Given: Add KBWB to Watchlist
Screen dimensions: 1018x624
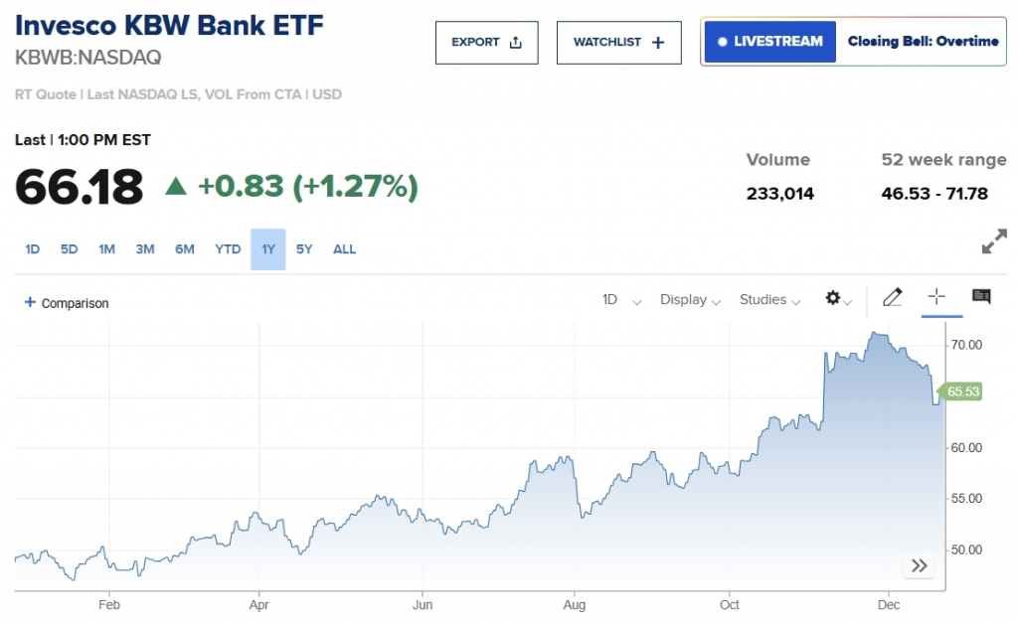Looking at the screenshot, I should 618,43.
